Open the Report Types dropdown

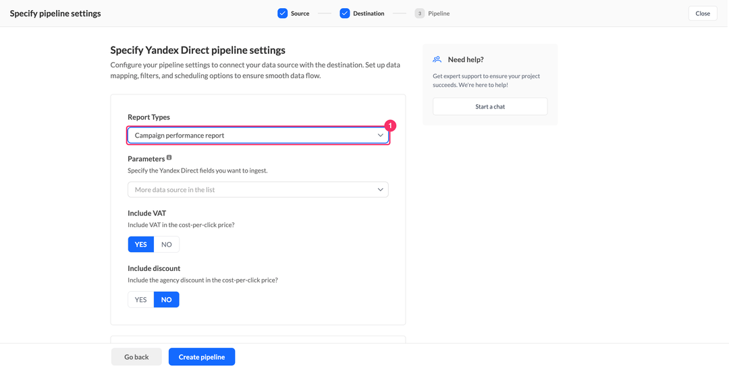click(x=258, y=135)
